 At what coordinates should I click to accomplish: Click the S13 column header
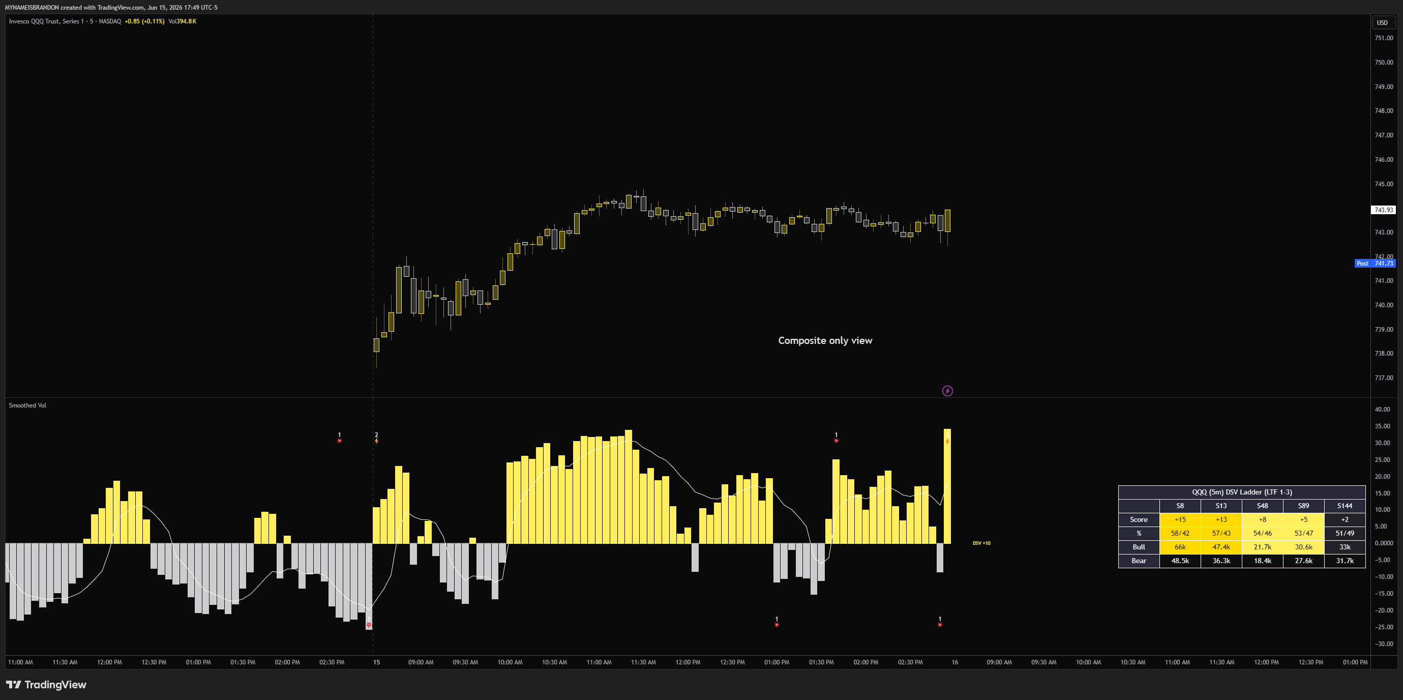[1221, 506]
